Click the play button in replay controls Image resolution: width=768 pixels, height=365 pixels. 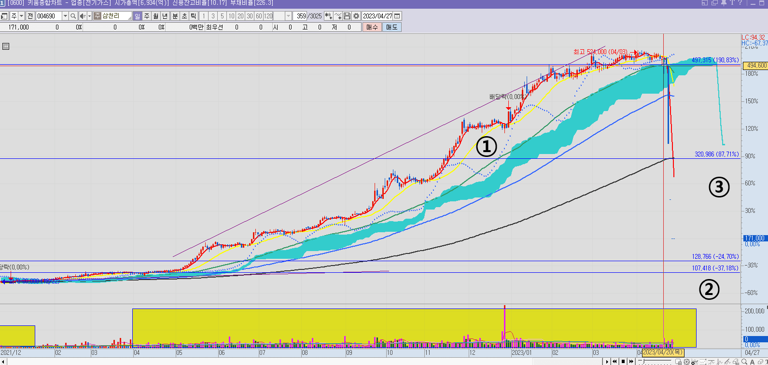[607, 361]
